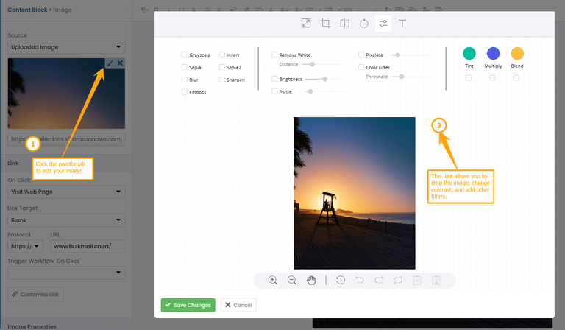Click the delete trash icon
The image size is (565, 330).
tap(417, 280)
